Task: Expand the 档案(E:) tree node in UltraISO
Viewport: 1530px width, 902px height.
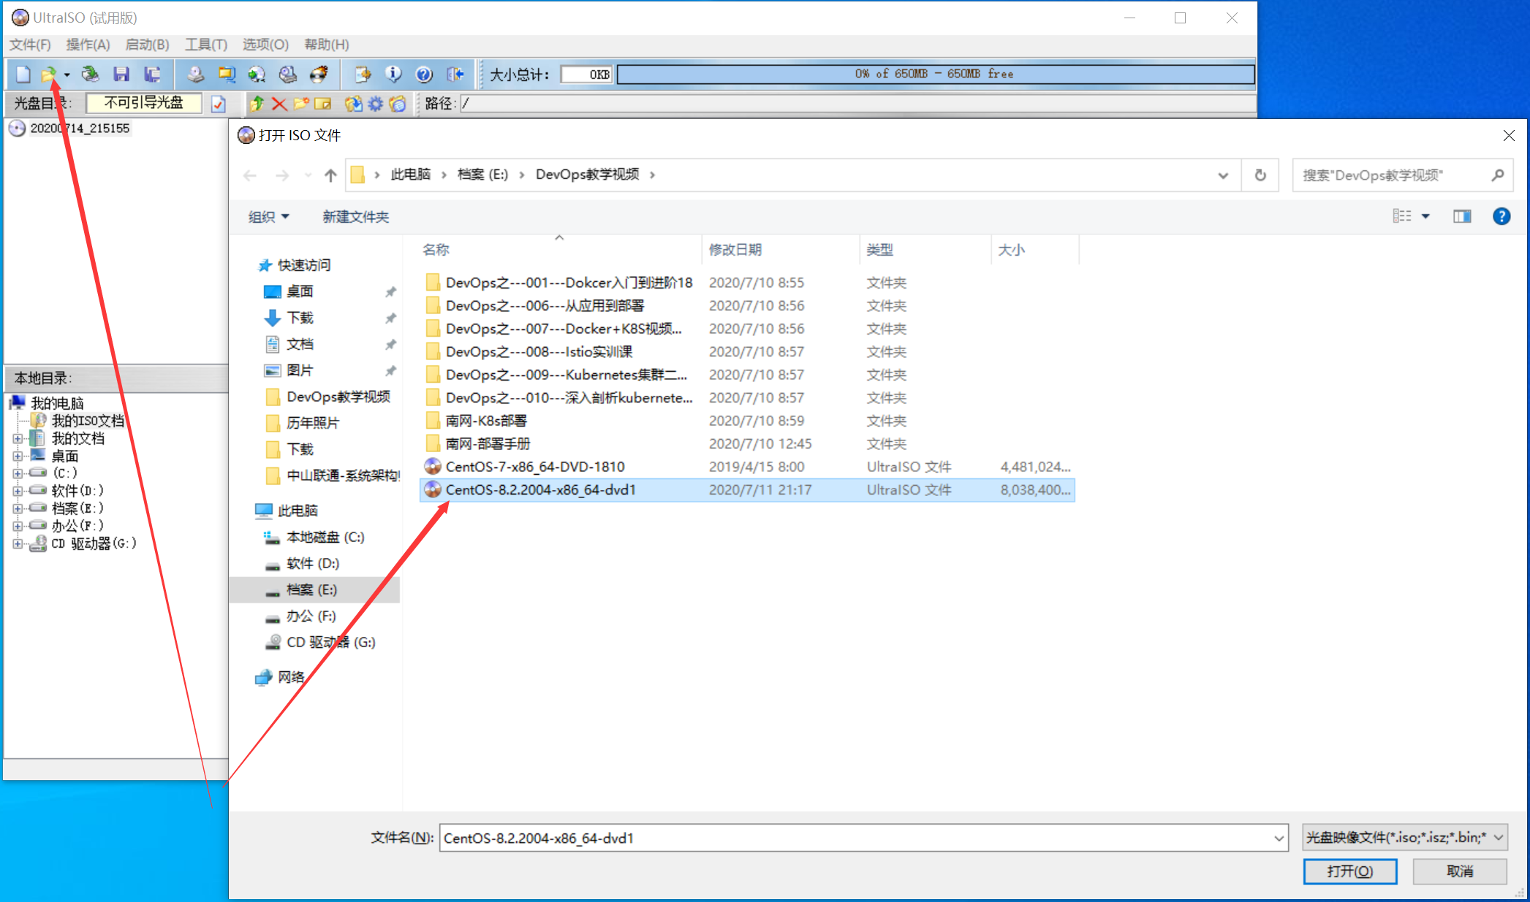Action: [x=18, y=508]
